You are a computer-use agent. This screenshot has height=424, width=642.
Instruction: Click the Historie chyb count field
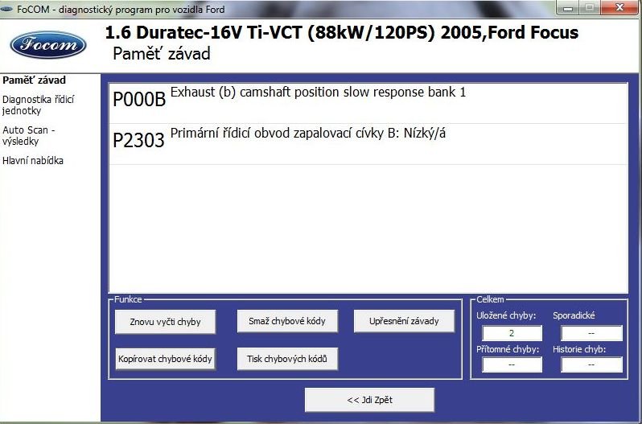(591, 364)
